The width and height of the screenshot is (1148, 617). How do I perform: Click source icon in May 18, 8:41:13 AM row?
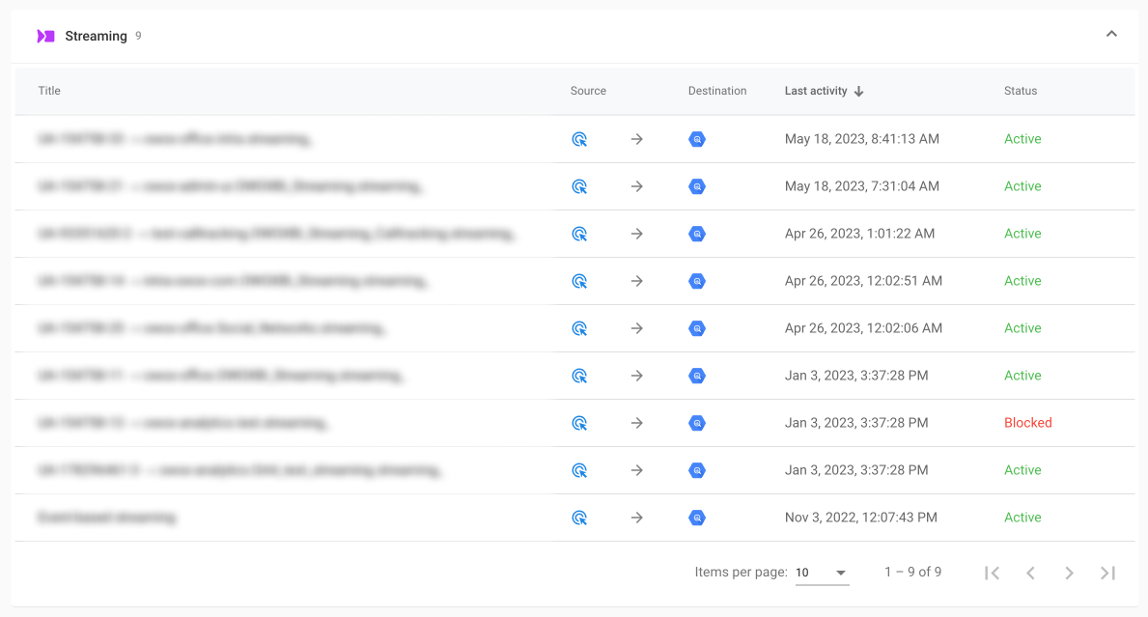pyautogui.click(x=579, y=139)
